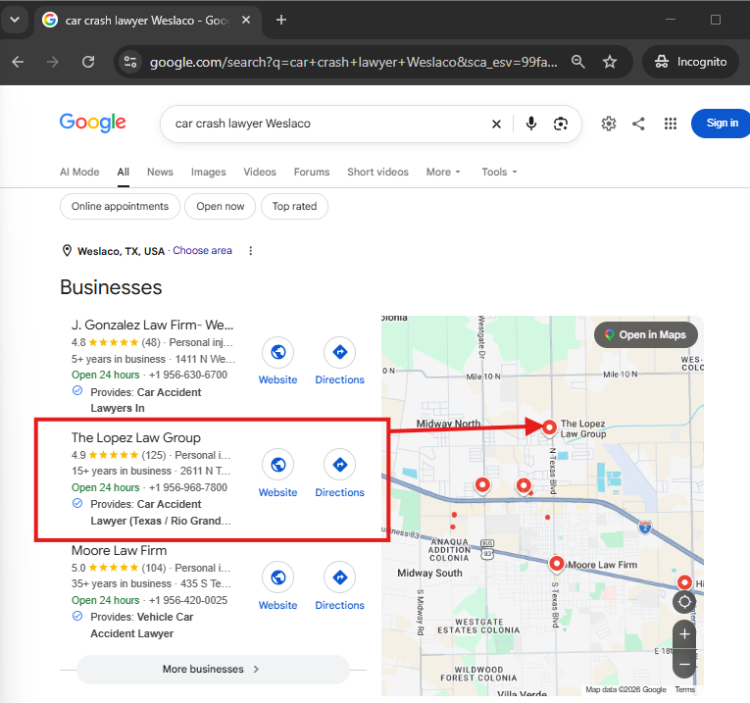750x703 pixels.
Task: Switch to the News tab
Action: pyautogui.click(x=160, y=173)
